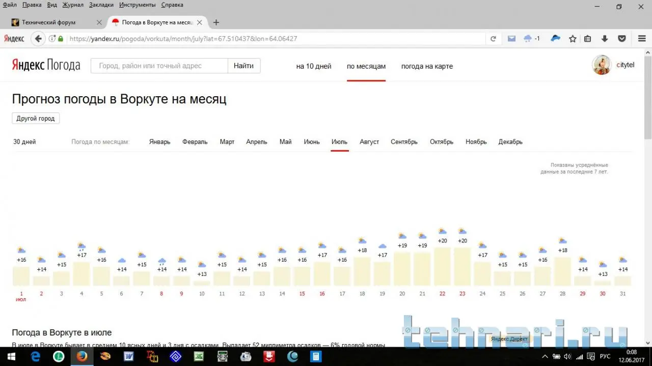Select month Сентябрь

pyautogui.click(x=404, y=142)
